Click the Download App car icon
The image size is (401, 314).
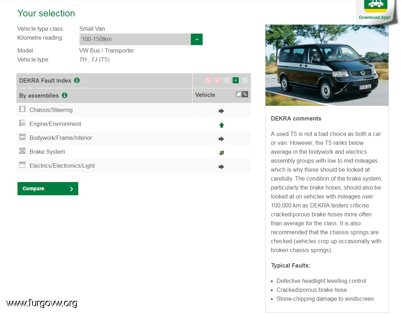click(x=376, y=6)
